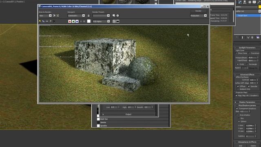This screenshot has height=147, width=261.
Task: Click the Save Image icon
Action: 40,21
